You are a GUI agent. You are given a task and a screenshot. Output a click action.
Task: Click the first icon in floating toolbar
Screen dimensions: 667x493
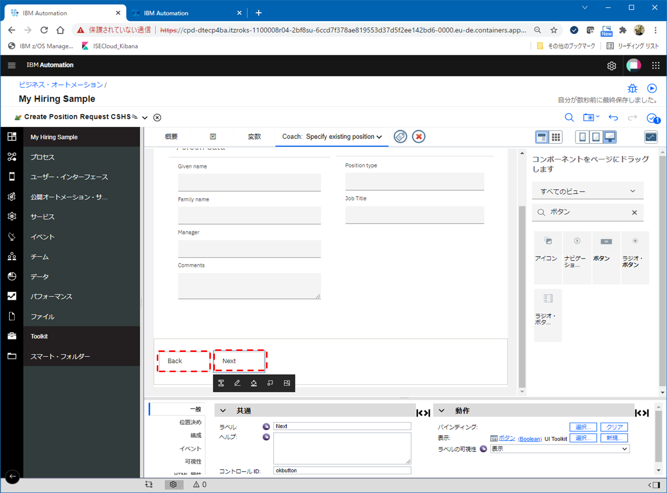tap(221, 383)
